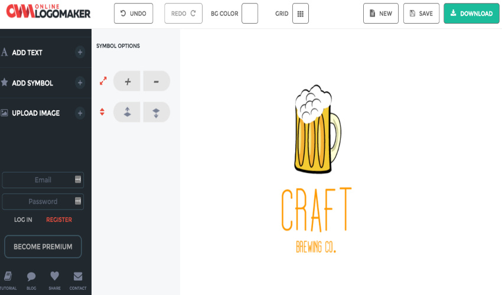Select the beer mug symbol on canvas
This screenshot has width=502, height=295.
click(x=318, y=129)
